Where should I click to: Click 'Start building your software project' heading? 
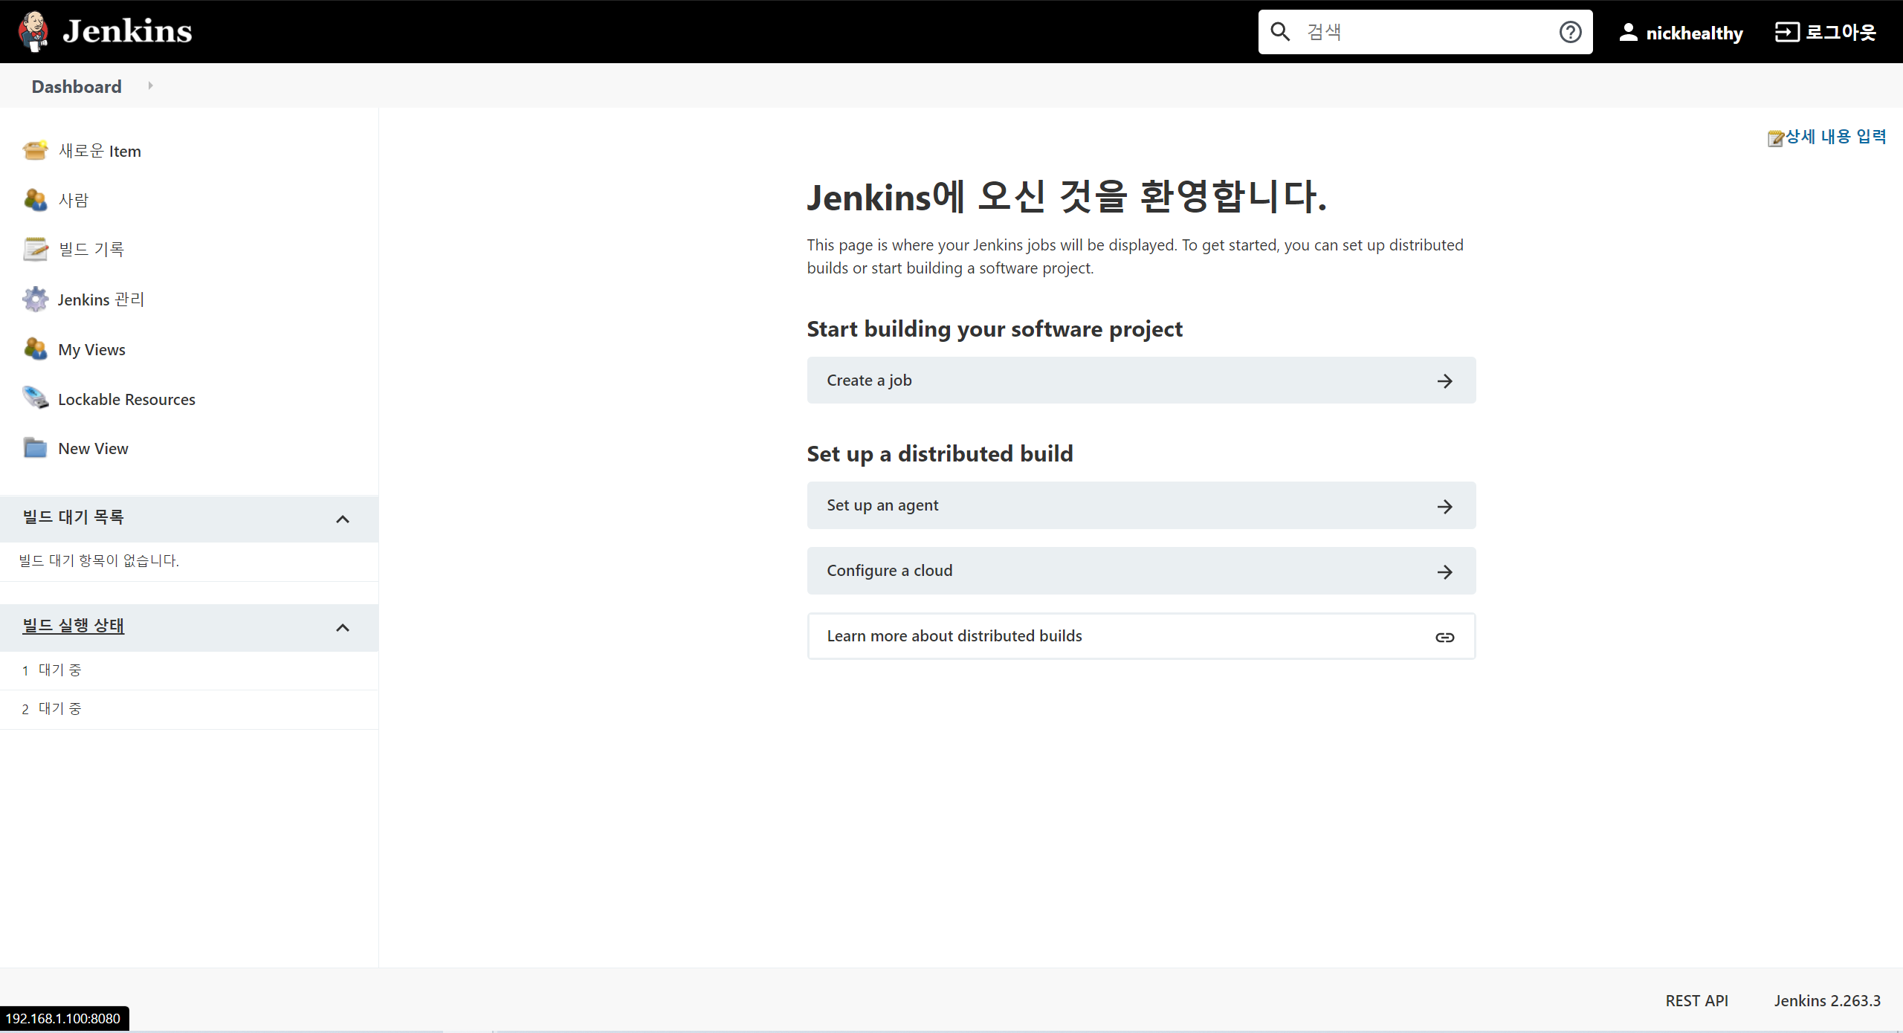pyautogui.click(x=995, y=329)
